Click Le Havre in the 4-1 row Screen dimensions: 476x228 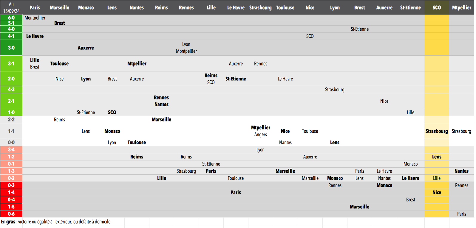(35, 36)
